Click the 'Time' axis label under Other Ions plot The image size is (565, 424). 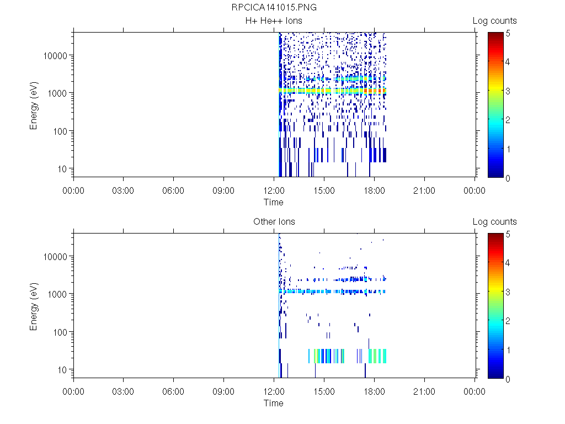tap(274, 403)
